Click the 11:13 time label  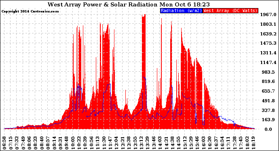pos(98,143)
